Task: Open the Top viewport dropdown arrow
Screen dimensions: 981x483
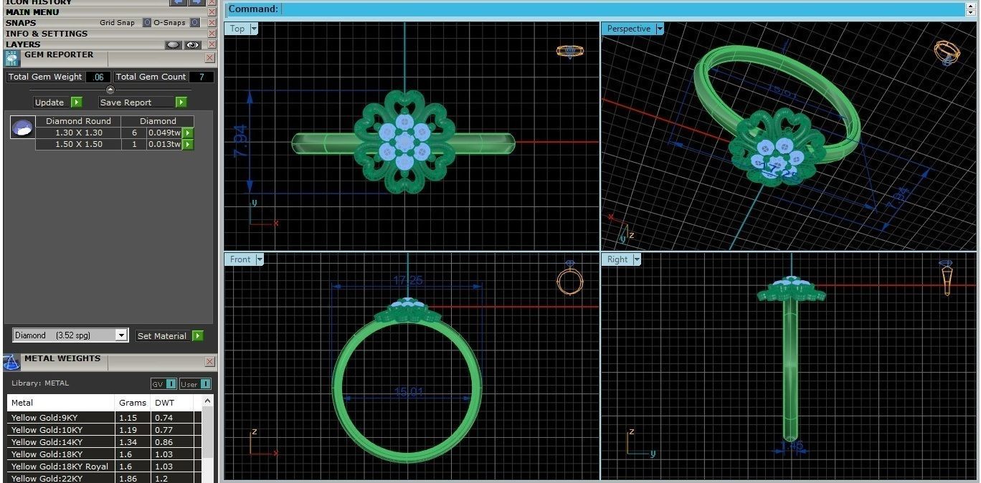Action: (254, 29)
